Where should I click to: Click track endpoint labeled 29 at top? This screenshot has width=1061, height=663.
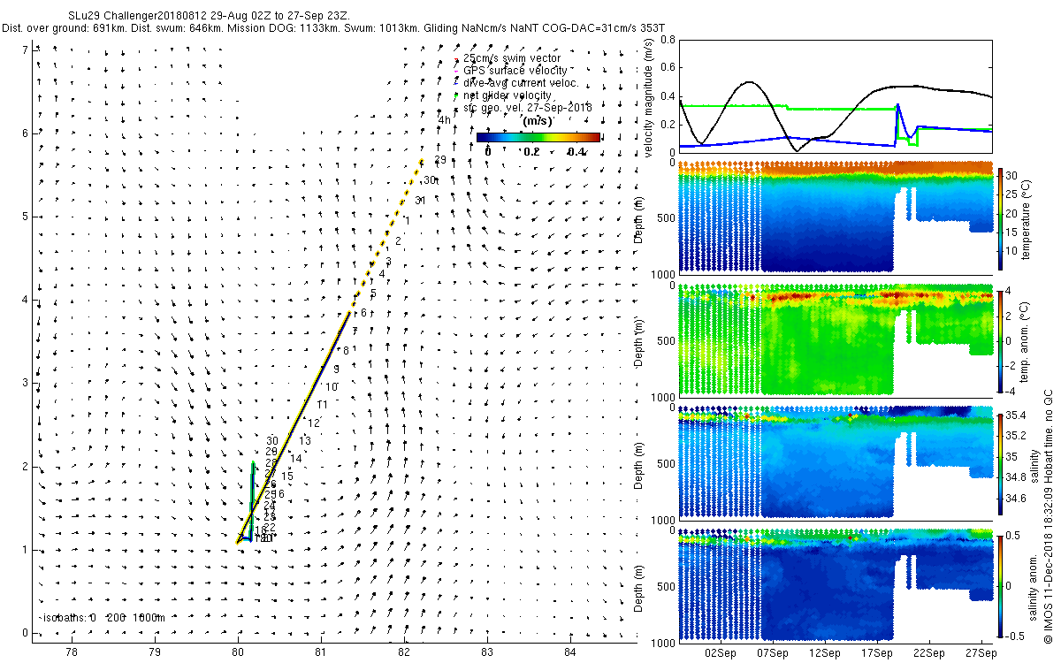pos(440,160)
